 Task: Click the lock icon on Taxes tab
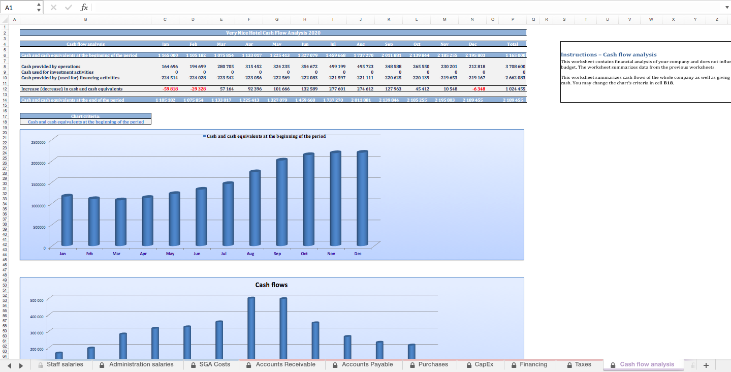point(569,364)
